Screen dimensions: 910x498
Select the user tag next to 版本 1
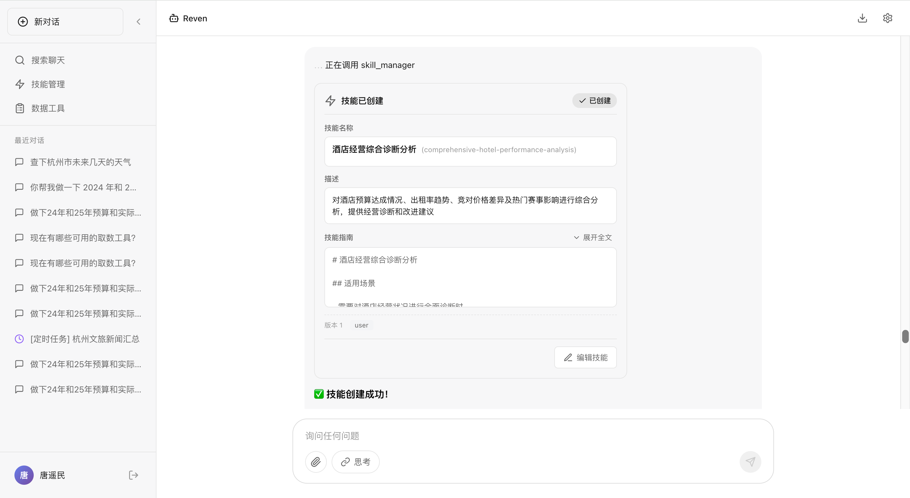pyautogui.click(x=361, y=325)
